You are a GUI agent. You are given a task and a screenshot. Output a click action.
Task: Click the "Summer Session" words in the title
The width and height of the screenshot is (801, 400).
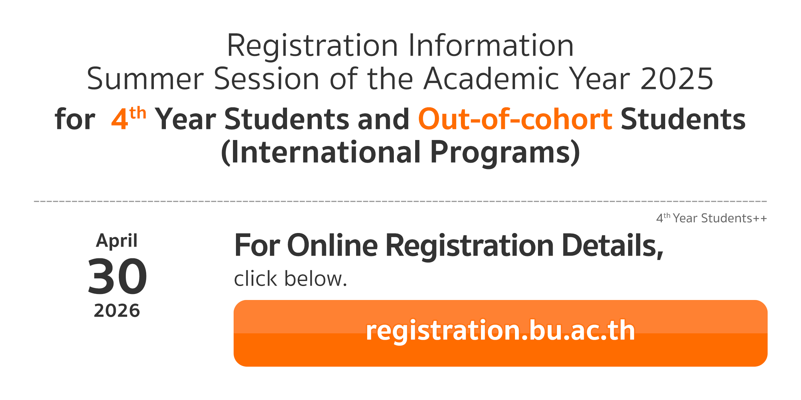coord(203,79)
